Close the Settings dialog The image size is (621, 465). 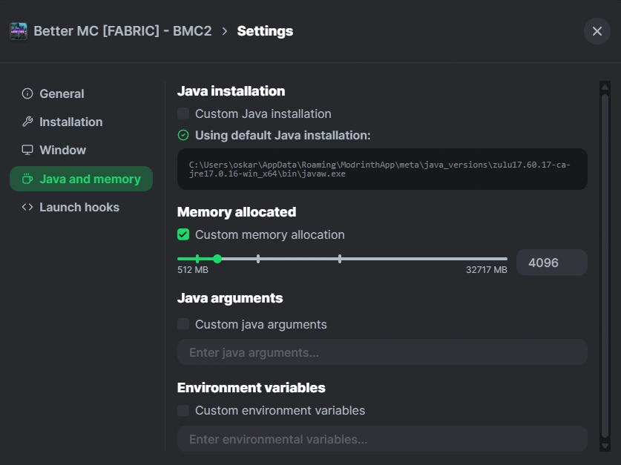[x=597, y=31]
